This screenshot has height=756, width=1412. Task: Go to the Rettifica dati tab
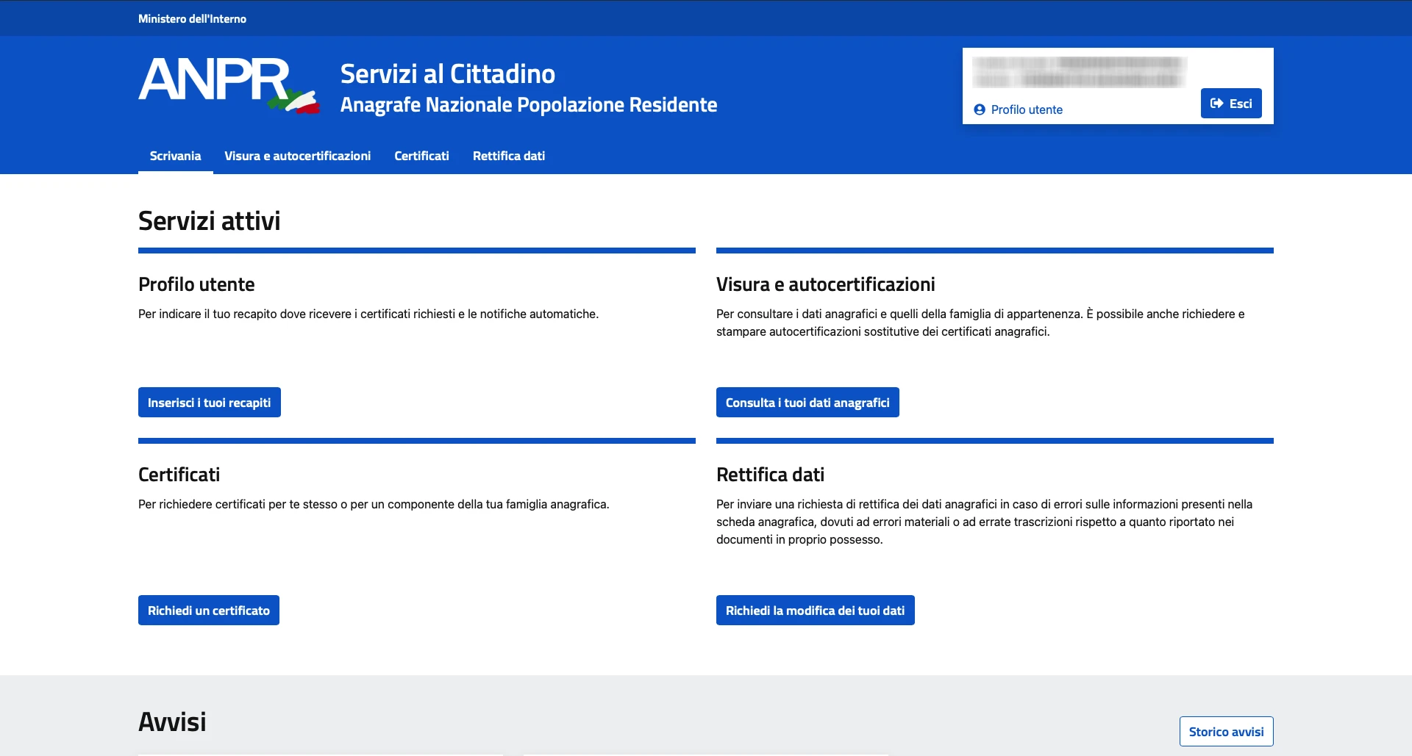pos(509,156)
